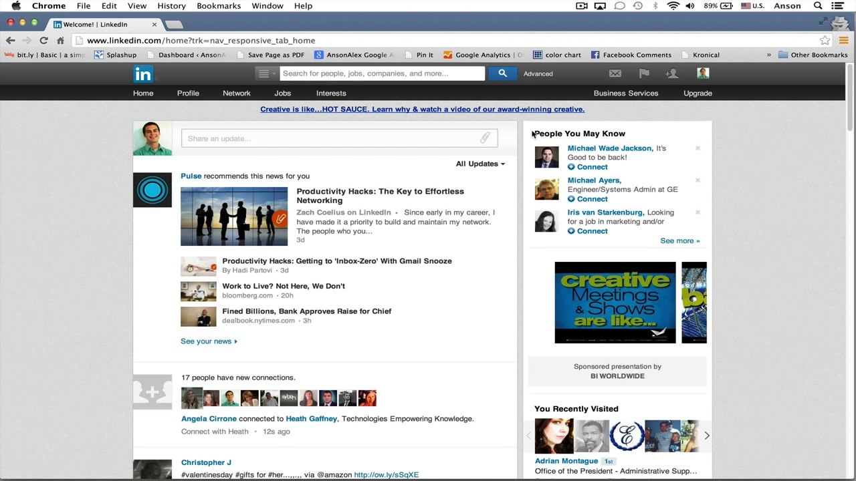The image size is (856, 481).
Task: Open the Bookmarks menu in Chrome
Action: click(219, 6)
